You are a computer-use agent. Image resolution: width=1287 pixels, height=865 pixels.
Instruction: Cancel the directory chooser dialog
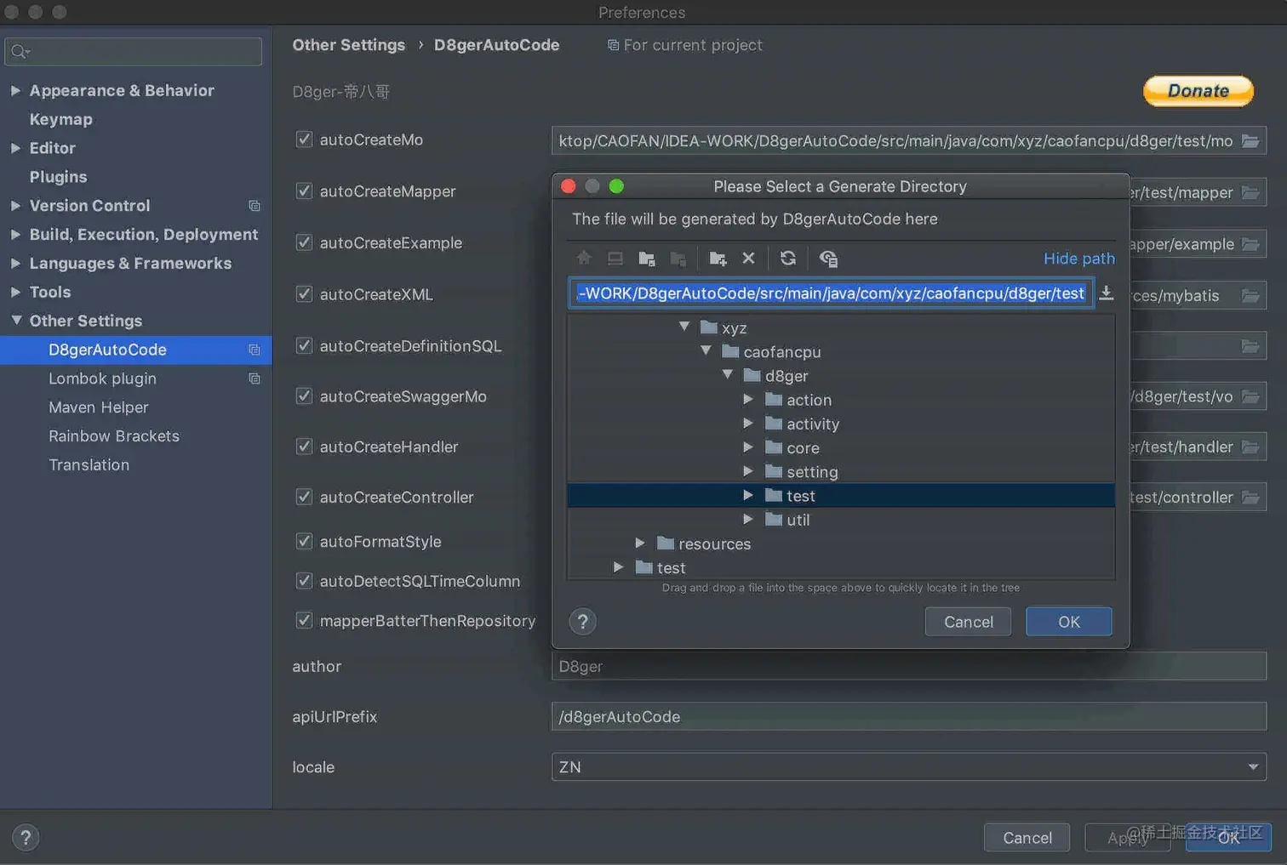tap(968, 622)
